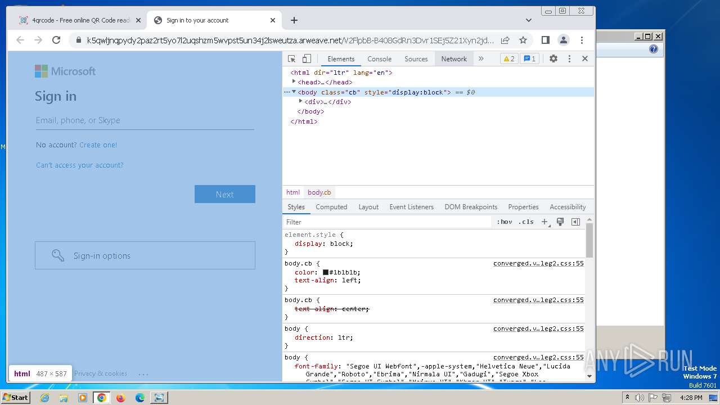This screenshot has width=720, height=405.
Task: Click the direction: ltr declaration
Action: pos(324,337)
